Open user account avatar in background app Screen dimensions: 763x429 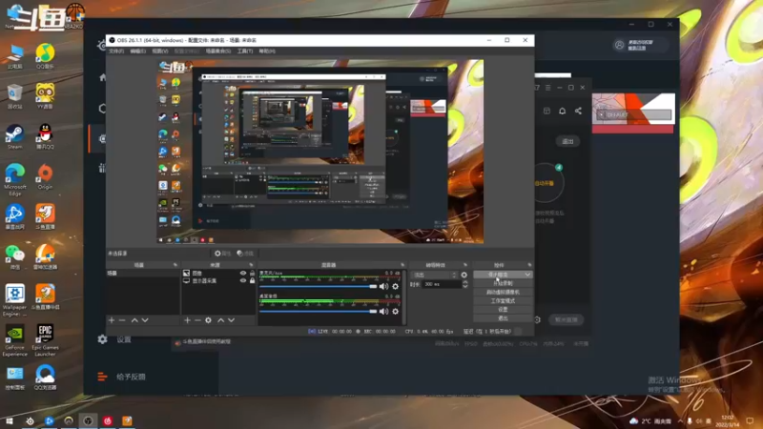click(x=619, y=45)
